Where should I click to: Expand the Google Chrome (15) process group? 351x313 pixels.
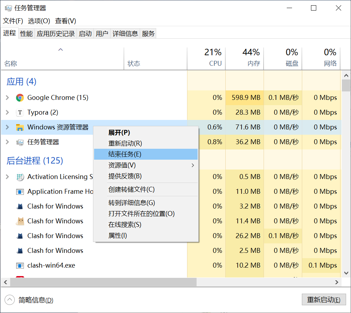click(7, 97)
